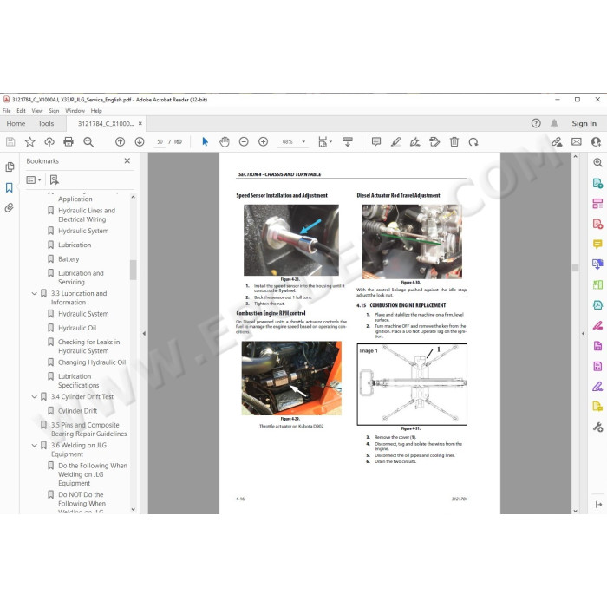
Task: Open the Hydraulic Oil bookmark
Action: coord(77,328)
